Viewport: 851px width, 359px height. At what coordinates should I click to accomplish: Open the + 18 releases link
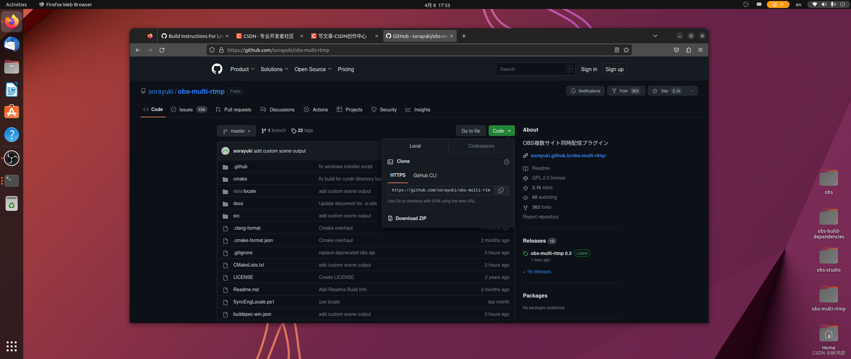[x=537, y=272]
